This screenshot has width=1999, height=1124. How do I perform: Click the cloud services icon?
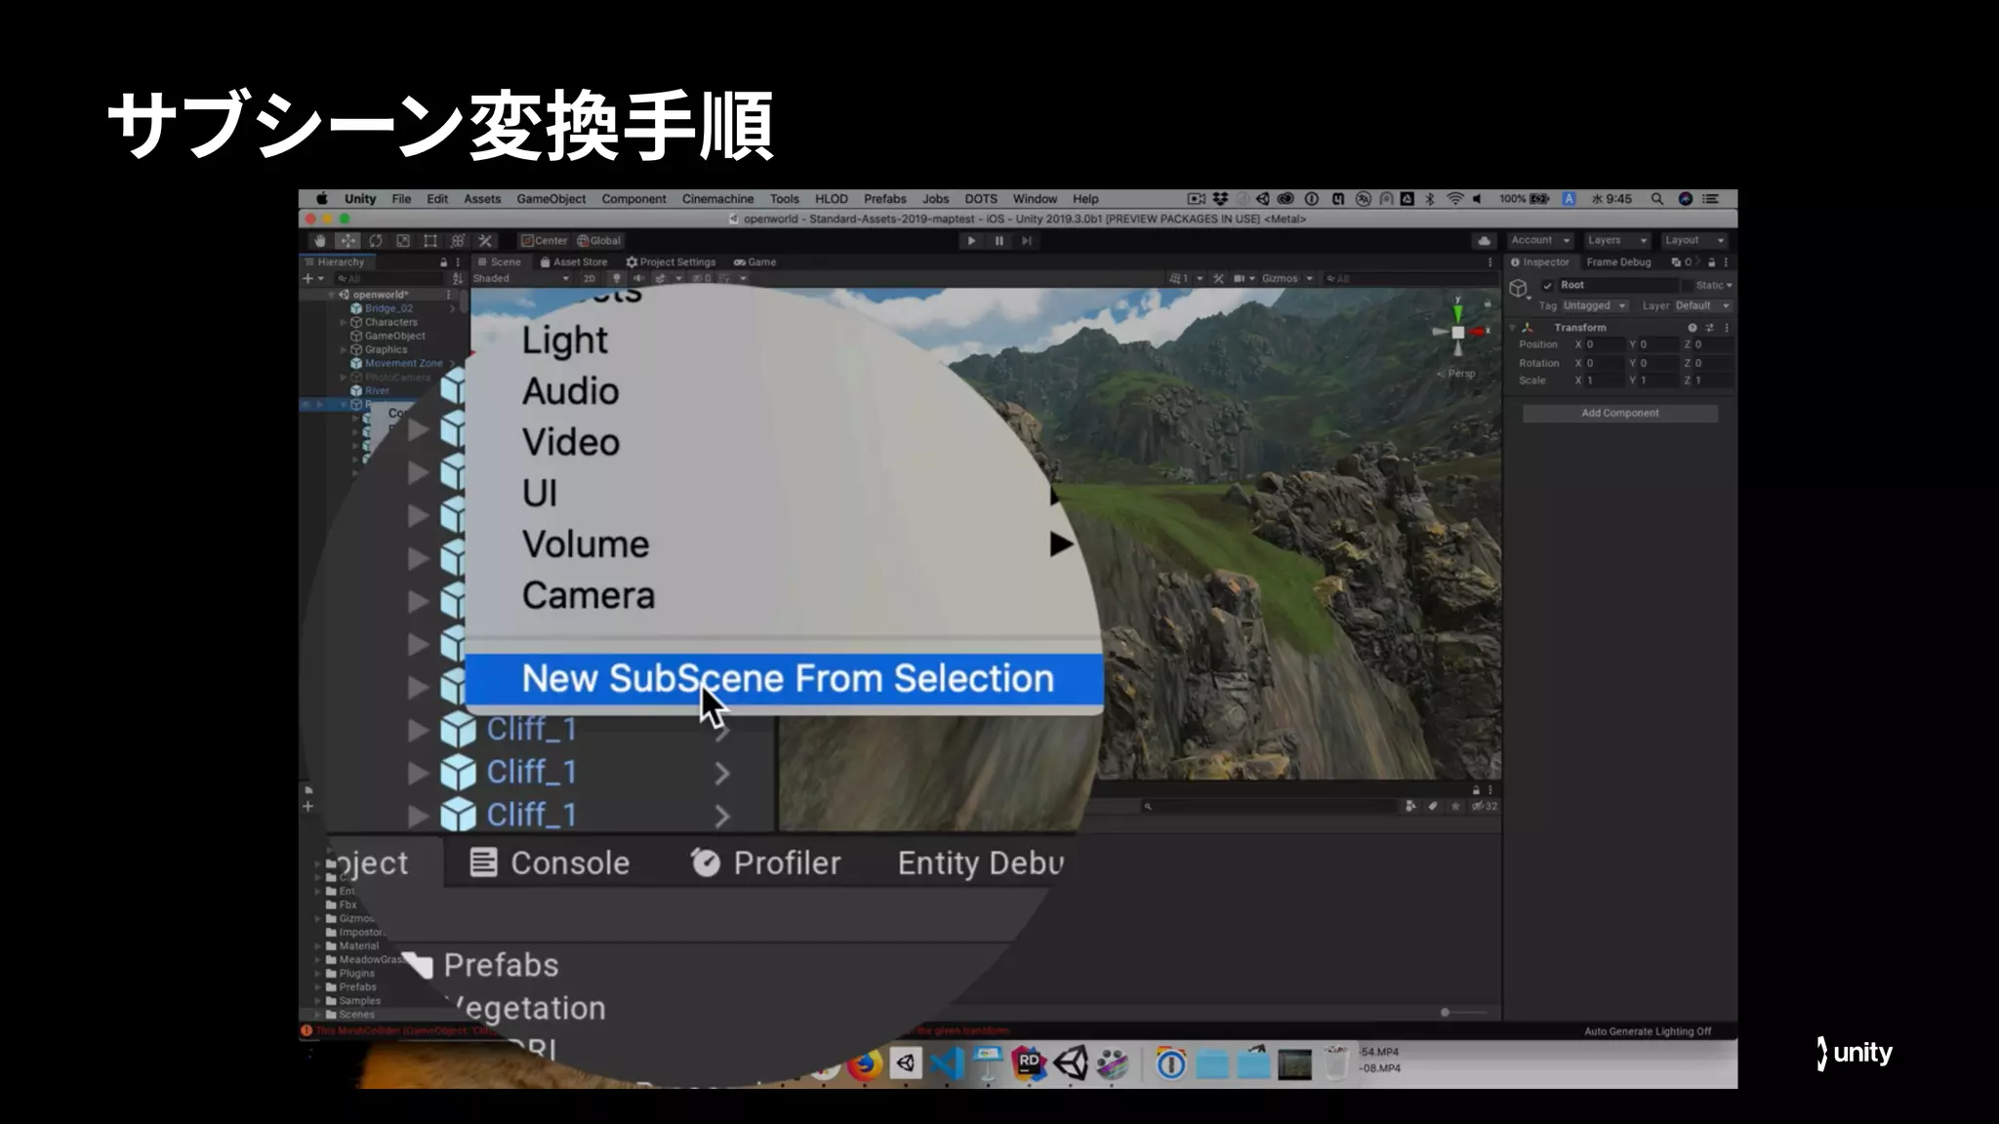coord(1484,241)
